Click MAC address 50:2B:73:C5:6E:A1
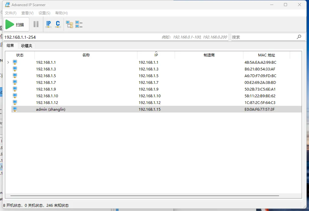Screen dimensions: 309x211 tap(260, 89)
